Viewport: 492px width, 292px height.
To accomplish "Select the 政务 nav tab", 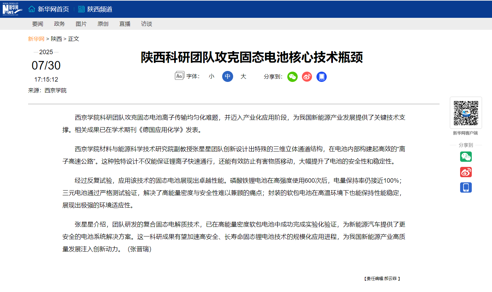I will point(59,24).
